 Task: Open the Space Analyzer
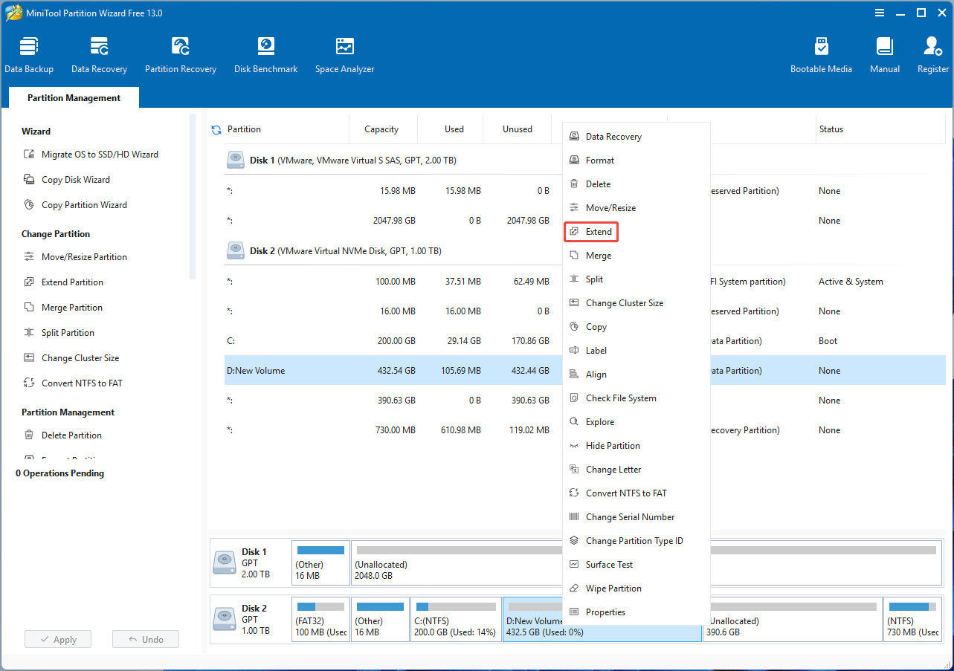[344, 55]
